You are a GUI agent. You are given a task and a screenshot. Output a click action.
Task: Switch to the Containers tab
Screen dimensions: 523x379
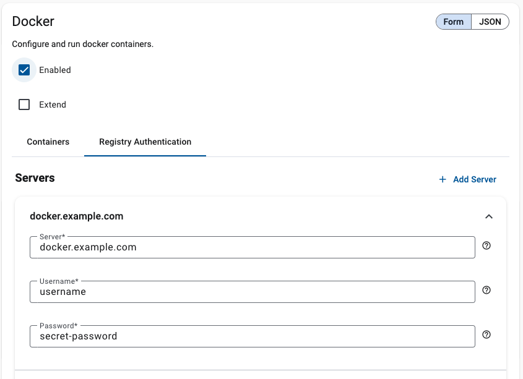(x=47, y=142)
